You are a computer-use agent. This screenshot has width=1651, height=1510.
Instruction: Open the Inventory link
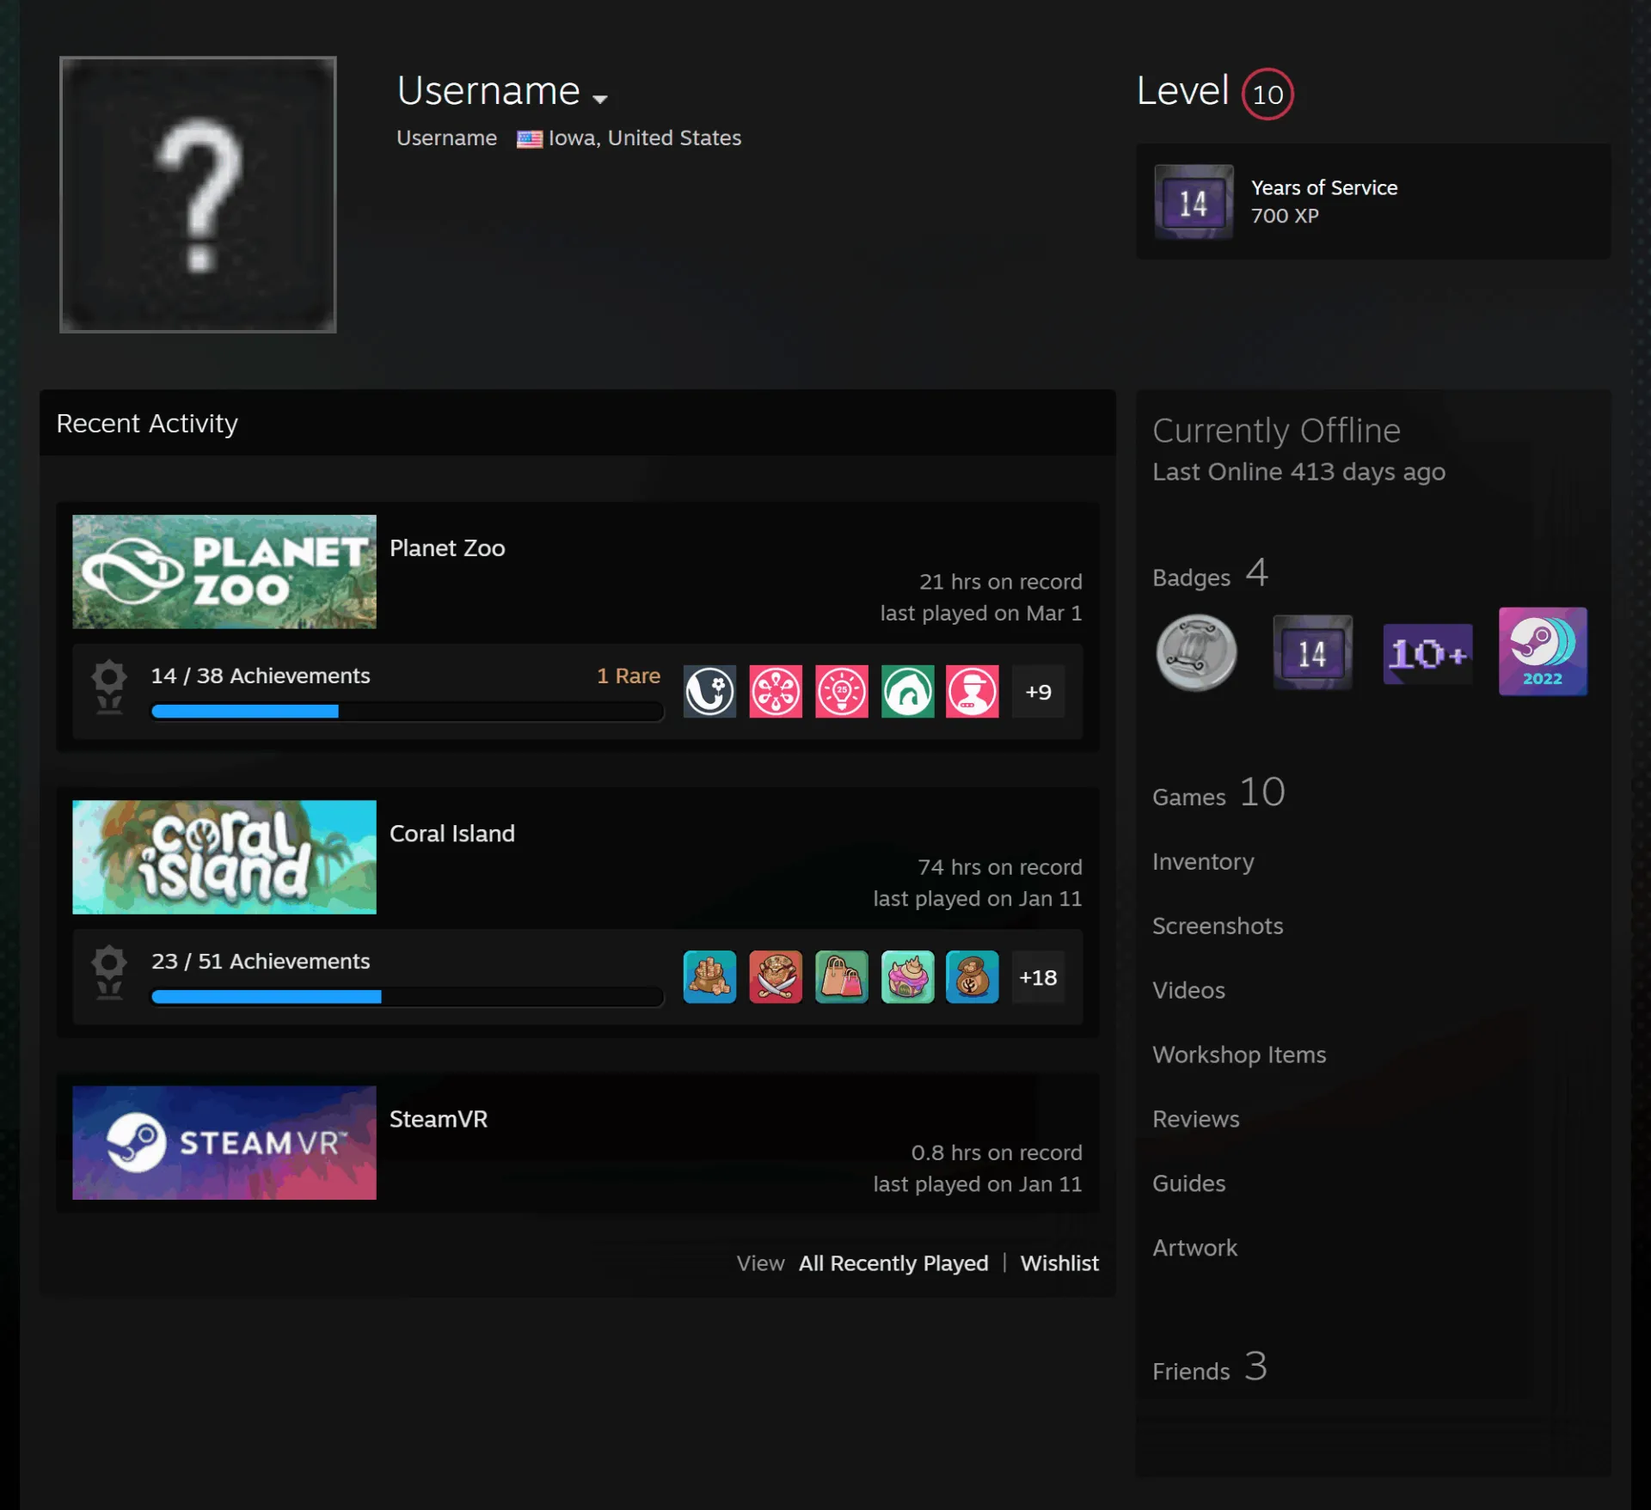(1203, 861)
